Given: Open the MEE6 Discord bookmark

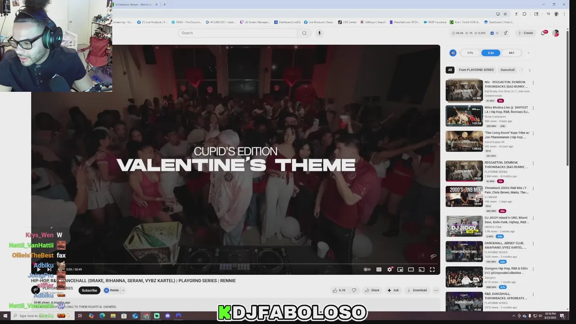Looking at the screenshot, I should pos(186,22).
